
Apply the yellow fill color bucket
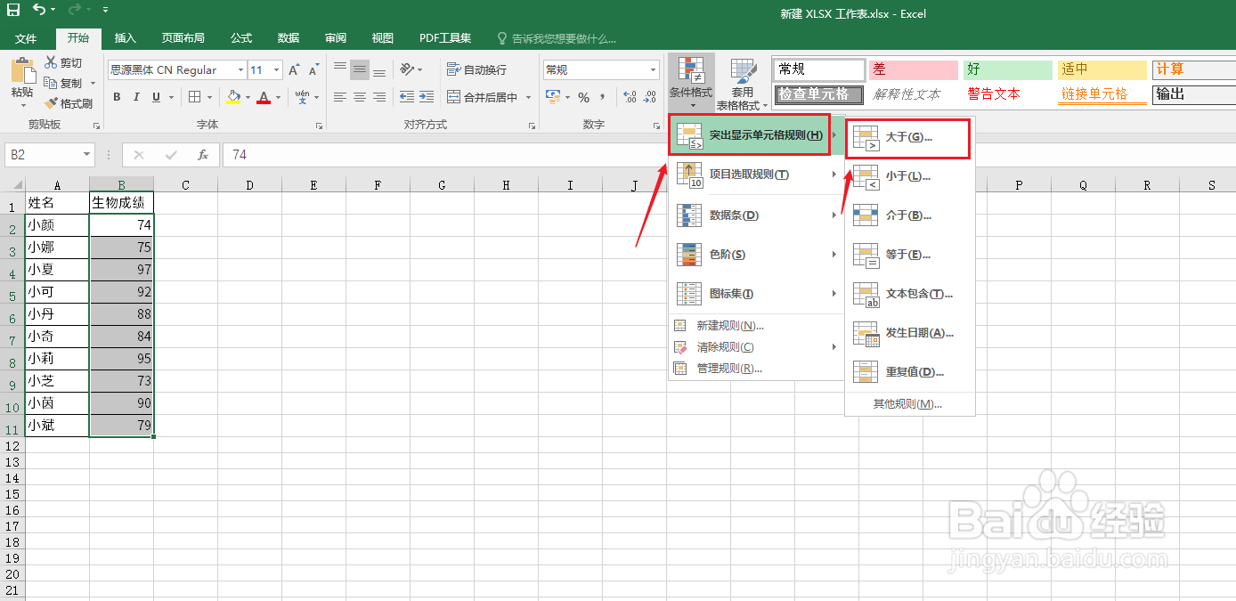(x=233, y=97)
